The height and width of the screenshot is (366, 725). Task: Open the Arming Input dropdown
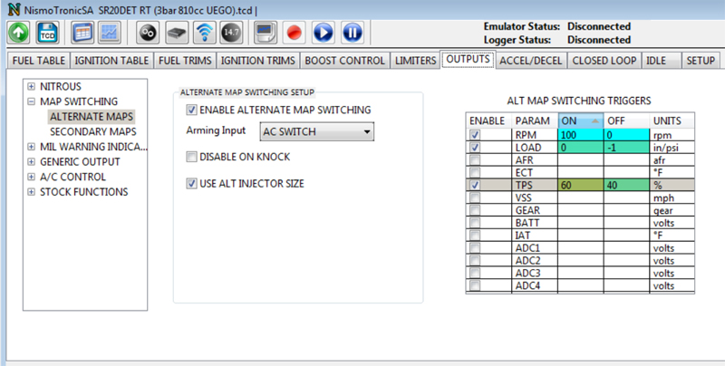[x=317, y=132]
